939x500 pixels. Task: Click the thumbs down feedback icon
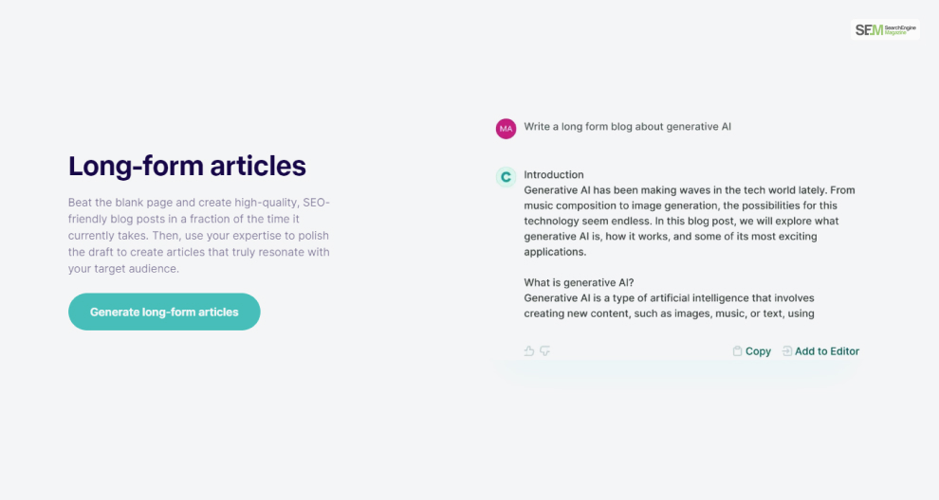tap(544, 351)
